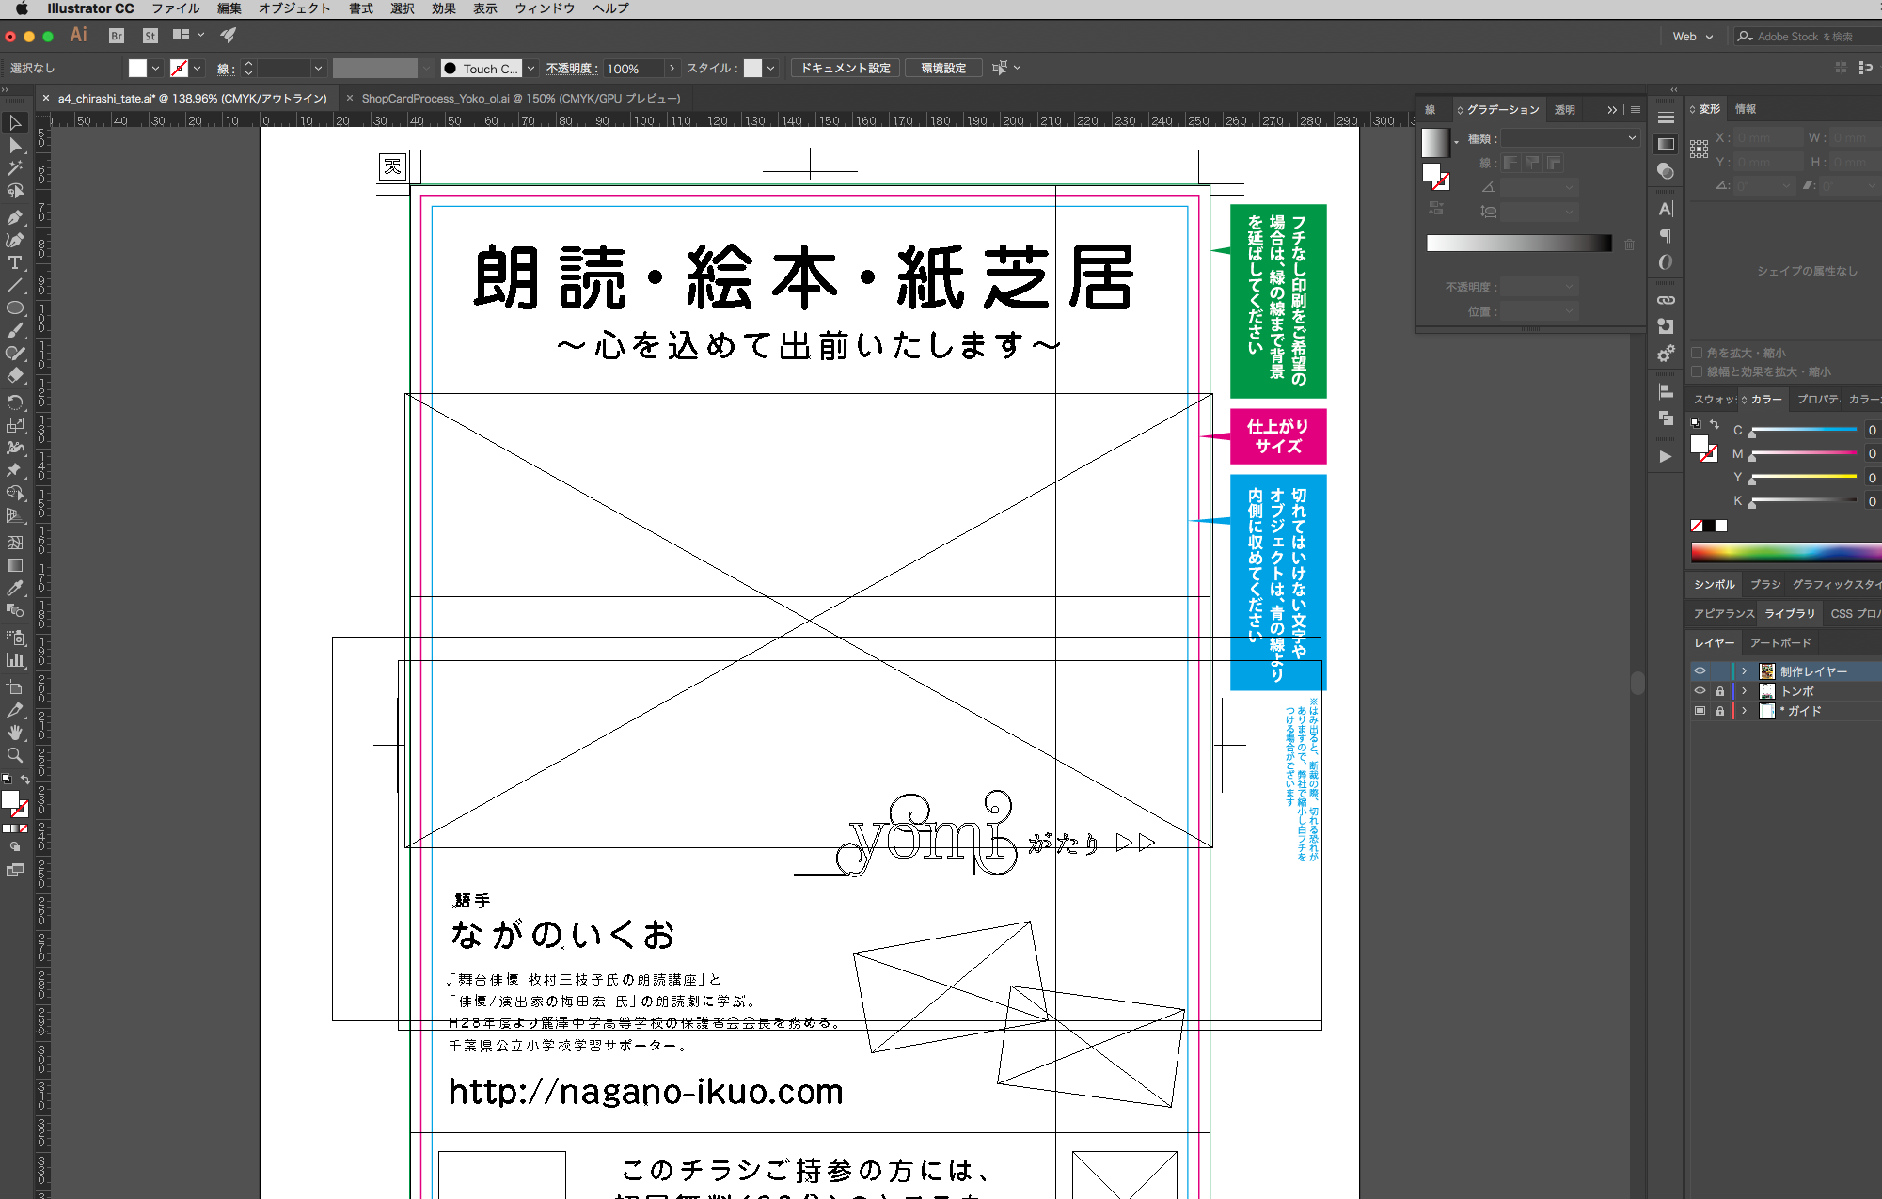Pick the Zoom tool

pos(15,755)
